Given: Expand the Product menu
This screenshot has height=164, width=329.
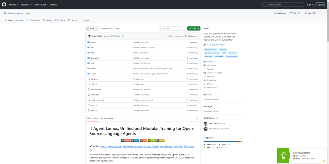Looking at the screenshot, I should 14,5.
